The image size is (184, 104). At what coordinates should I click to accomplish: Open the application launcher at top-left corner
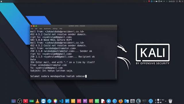click(x=1, y=1)
